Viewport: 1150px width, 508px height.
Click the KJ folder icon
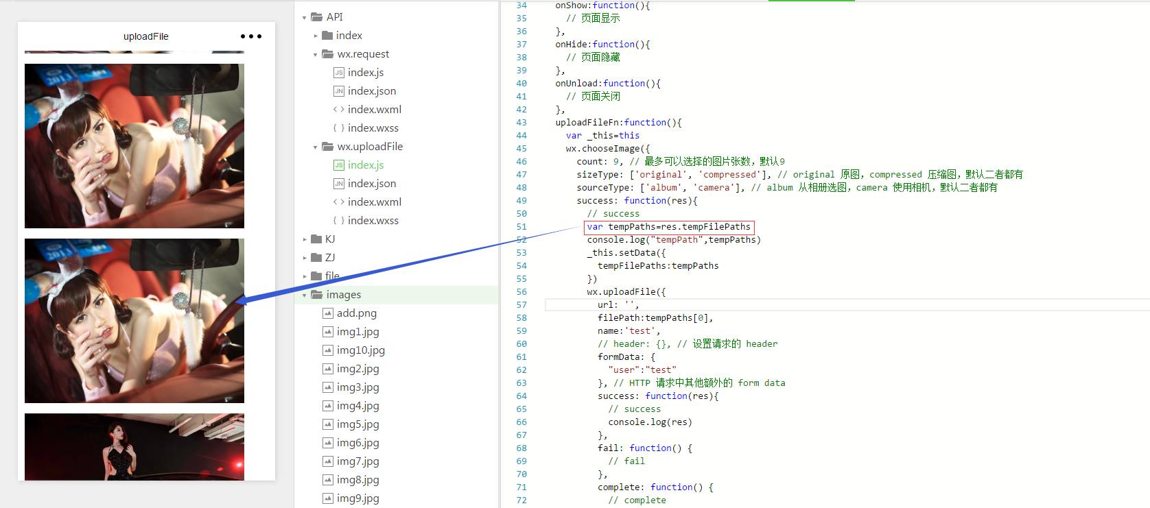tap(316, 239)
